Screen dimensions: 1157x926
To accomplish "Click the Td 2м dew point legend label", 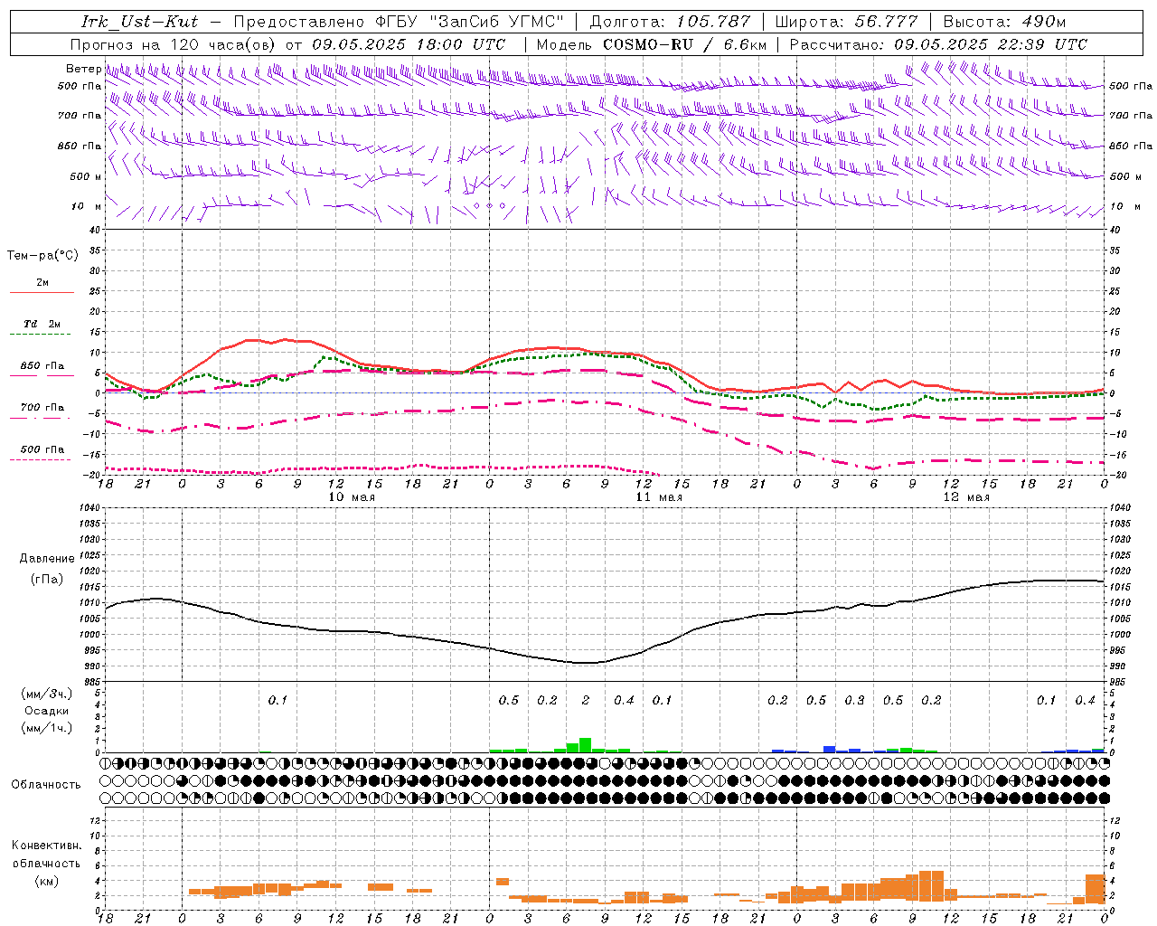I will (x=42, y=324).
